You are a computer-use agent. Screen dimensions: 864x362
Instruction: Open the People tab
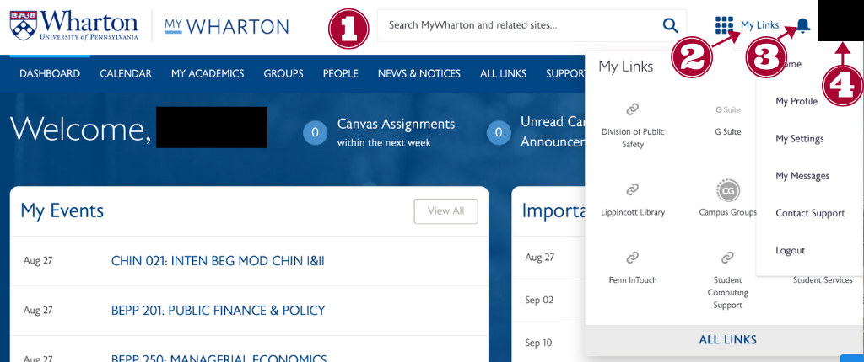341,74
